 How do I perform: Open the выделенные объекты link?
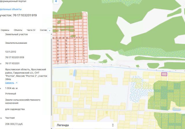click(x=11, y=9)
